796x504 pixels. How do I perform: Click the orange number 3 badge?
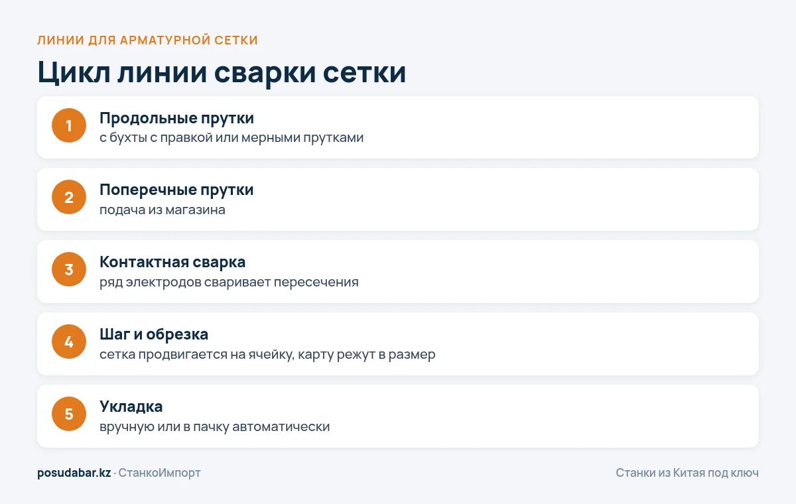[x=69, y=270]
